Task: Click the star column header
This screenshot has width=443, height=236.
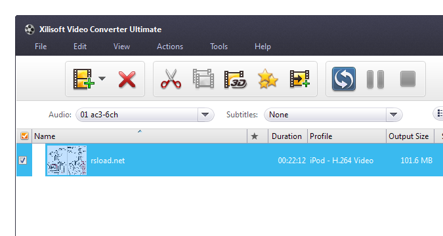Action: (x=255, y=136)
